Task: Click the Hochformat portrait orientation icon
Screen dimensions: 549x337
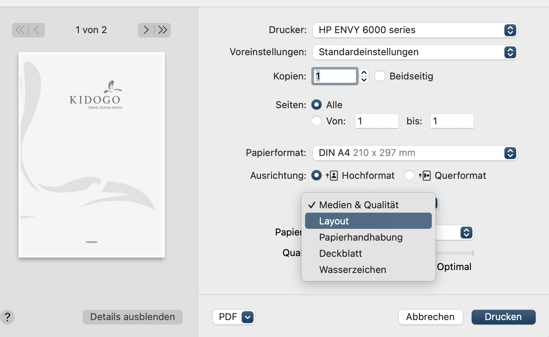Action: click(x=332, y=175)
